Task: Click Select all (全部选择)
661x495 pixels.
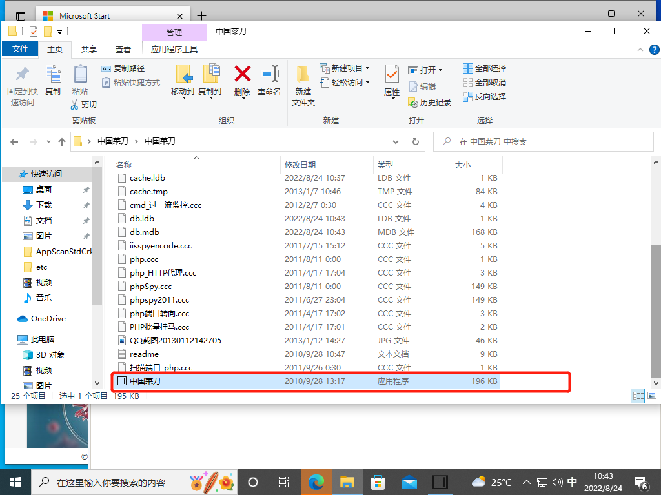Action: [x=484, y=68]
